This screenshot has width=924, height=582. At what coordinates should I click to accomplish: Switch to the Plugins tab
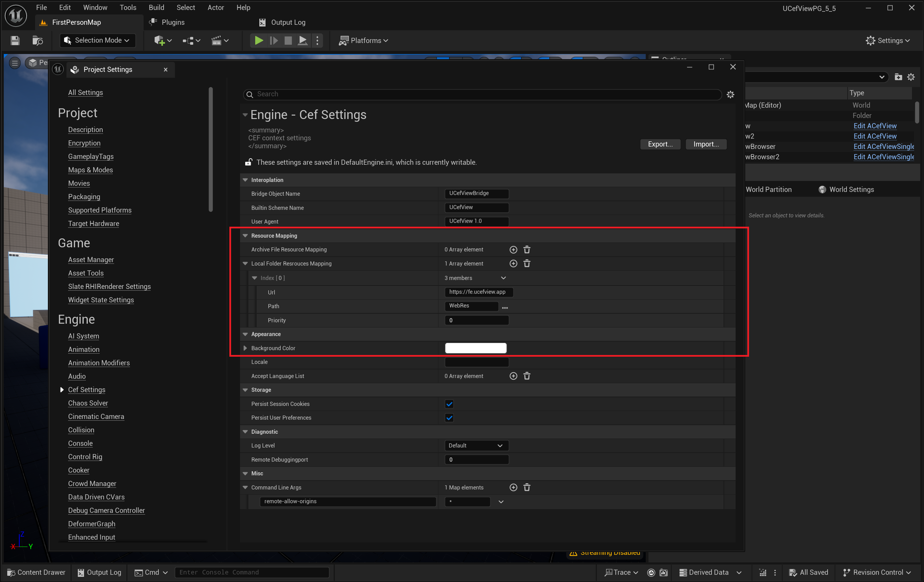coord(172,22)
